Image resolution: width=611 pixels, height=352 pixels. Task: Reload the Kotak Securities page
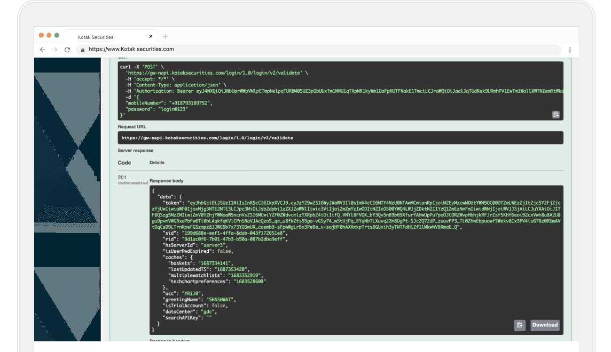point(66,49)
